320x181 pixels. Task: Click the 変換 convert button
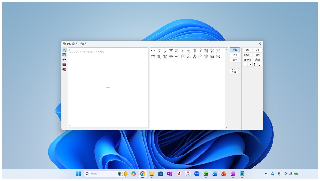(x=257, y=60)
